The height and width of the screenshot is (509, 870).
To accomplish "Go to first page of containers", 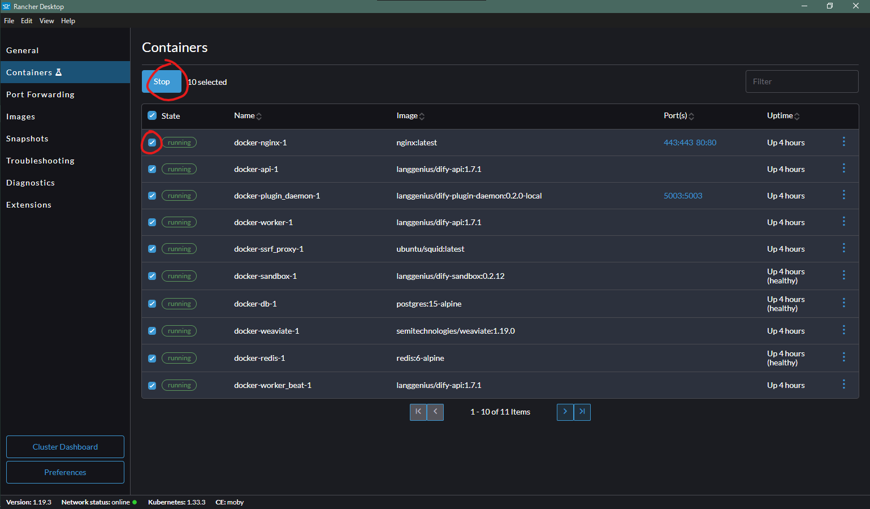I will tap(418, 412).
